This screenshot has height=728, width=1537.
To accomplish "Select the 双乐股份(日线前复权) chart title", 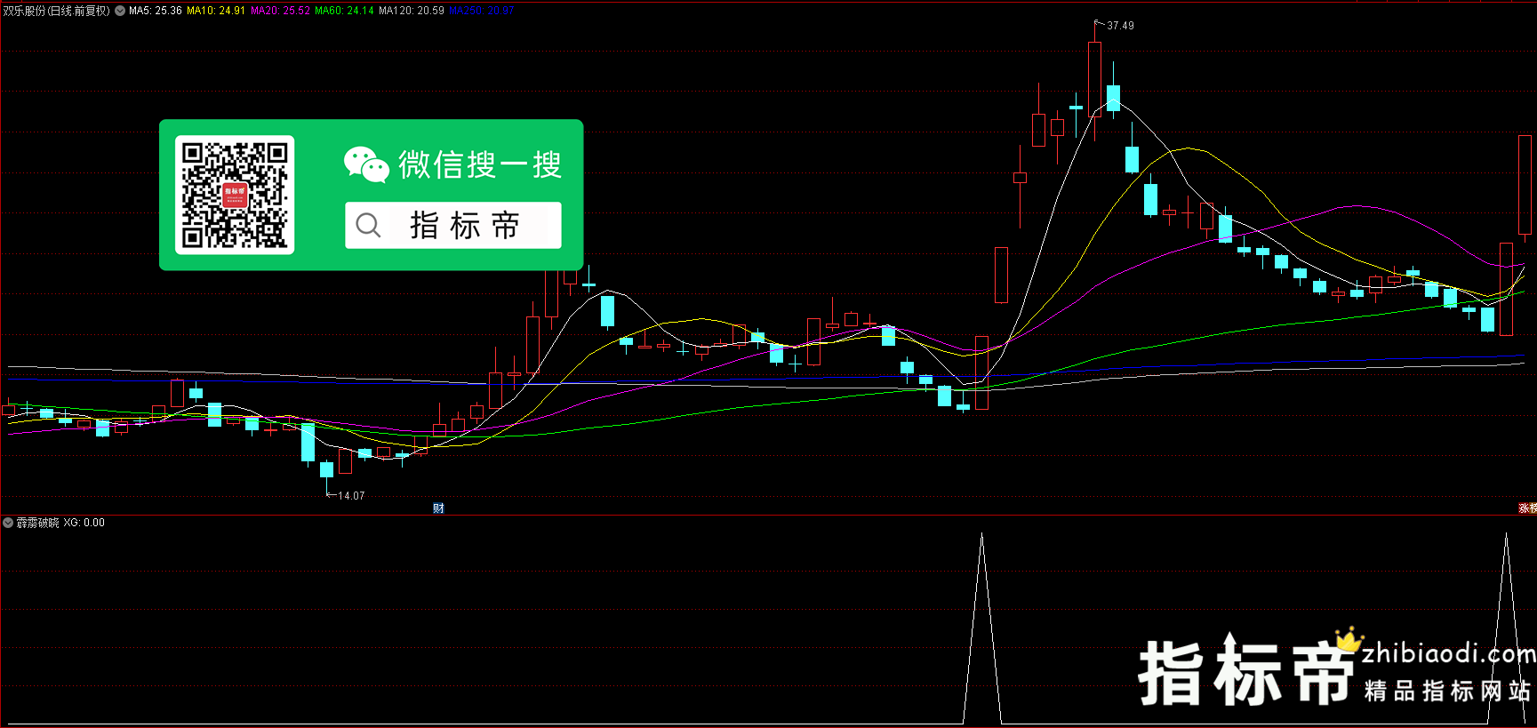I will click(57, 11).
